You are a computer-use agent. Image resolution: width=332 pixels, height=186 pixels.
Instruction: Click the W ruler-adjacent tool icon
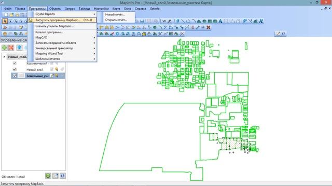(164, 21)
